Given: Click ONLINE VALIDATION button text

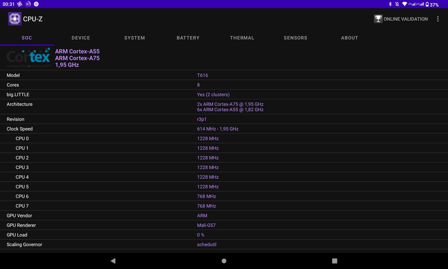Looking at the screenshot, I should click(406, 19).
